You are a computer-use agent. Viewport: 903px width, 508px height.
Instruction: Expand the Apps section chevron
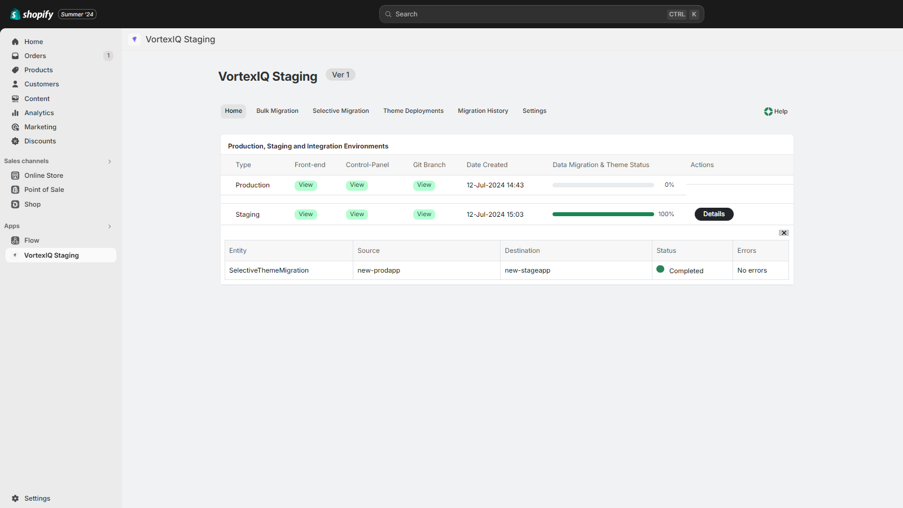point(109,226)
